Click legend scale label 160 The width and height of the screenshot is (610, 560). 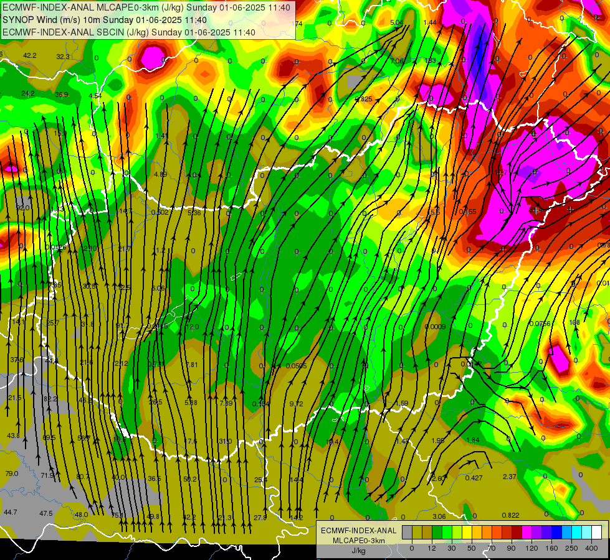point(551,548)
